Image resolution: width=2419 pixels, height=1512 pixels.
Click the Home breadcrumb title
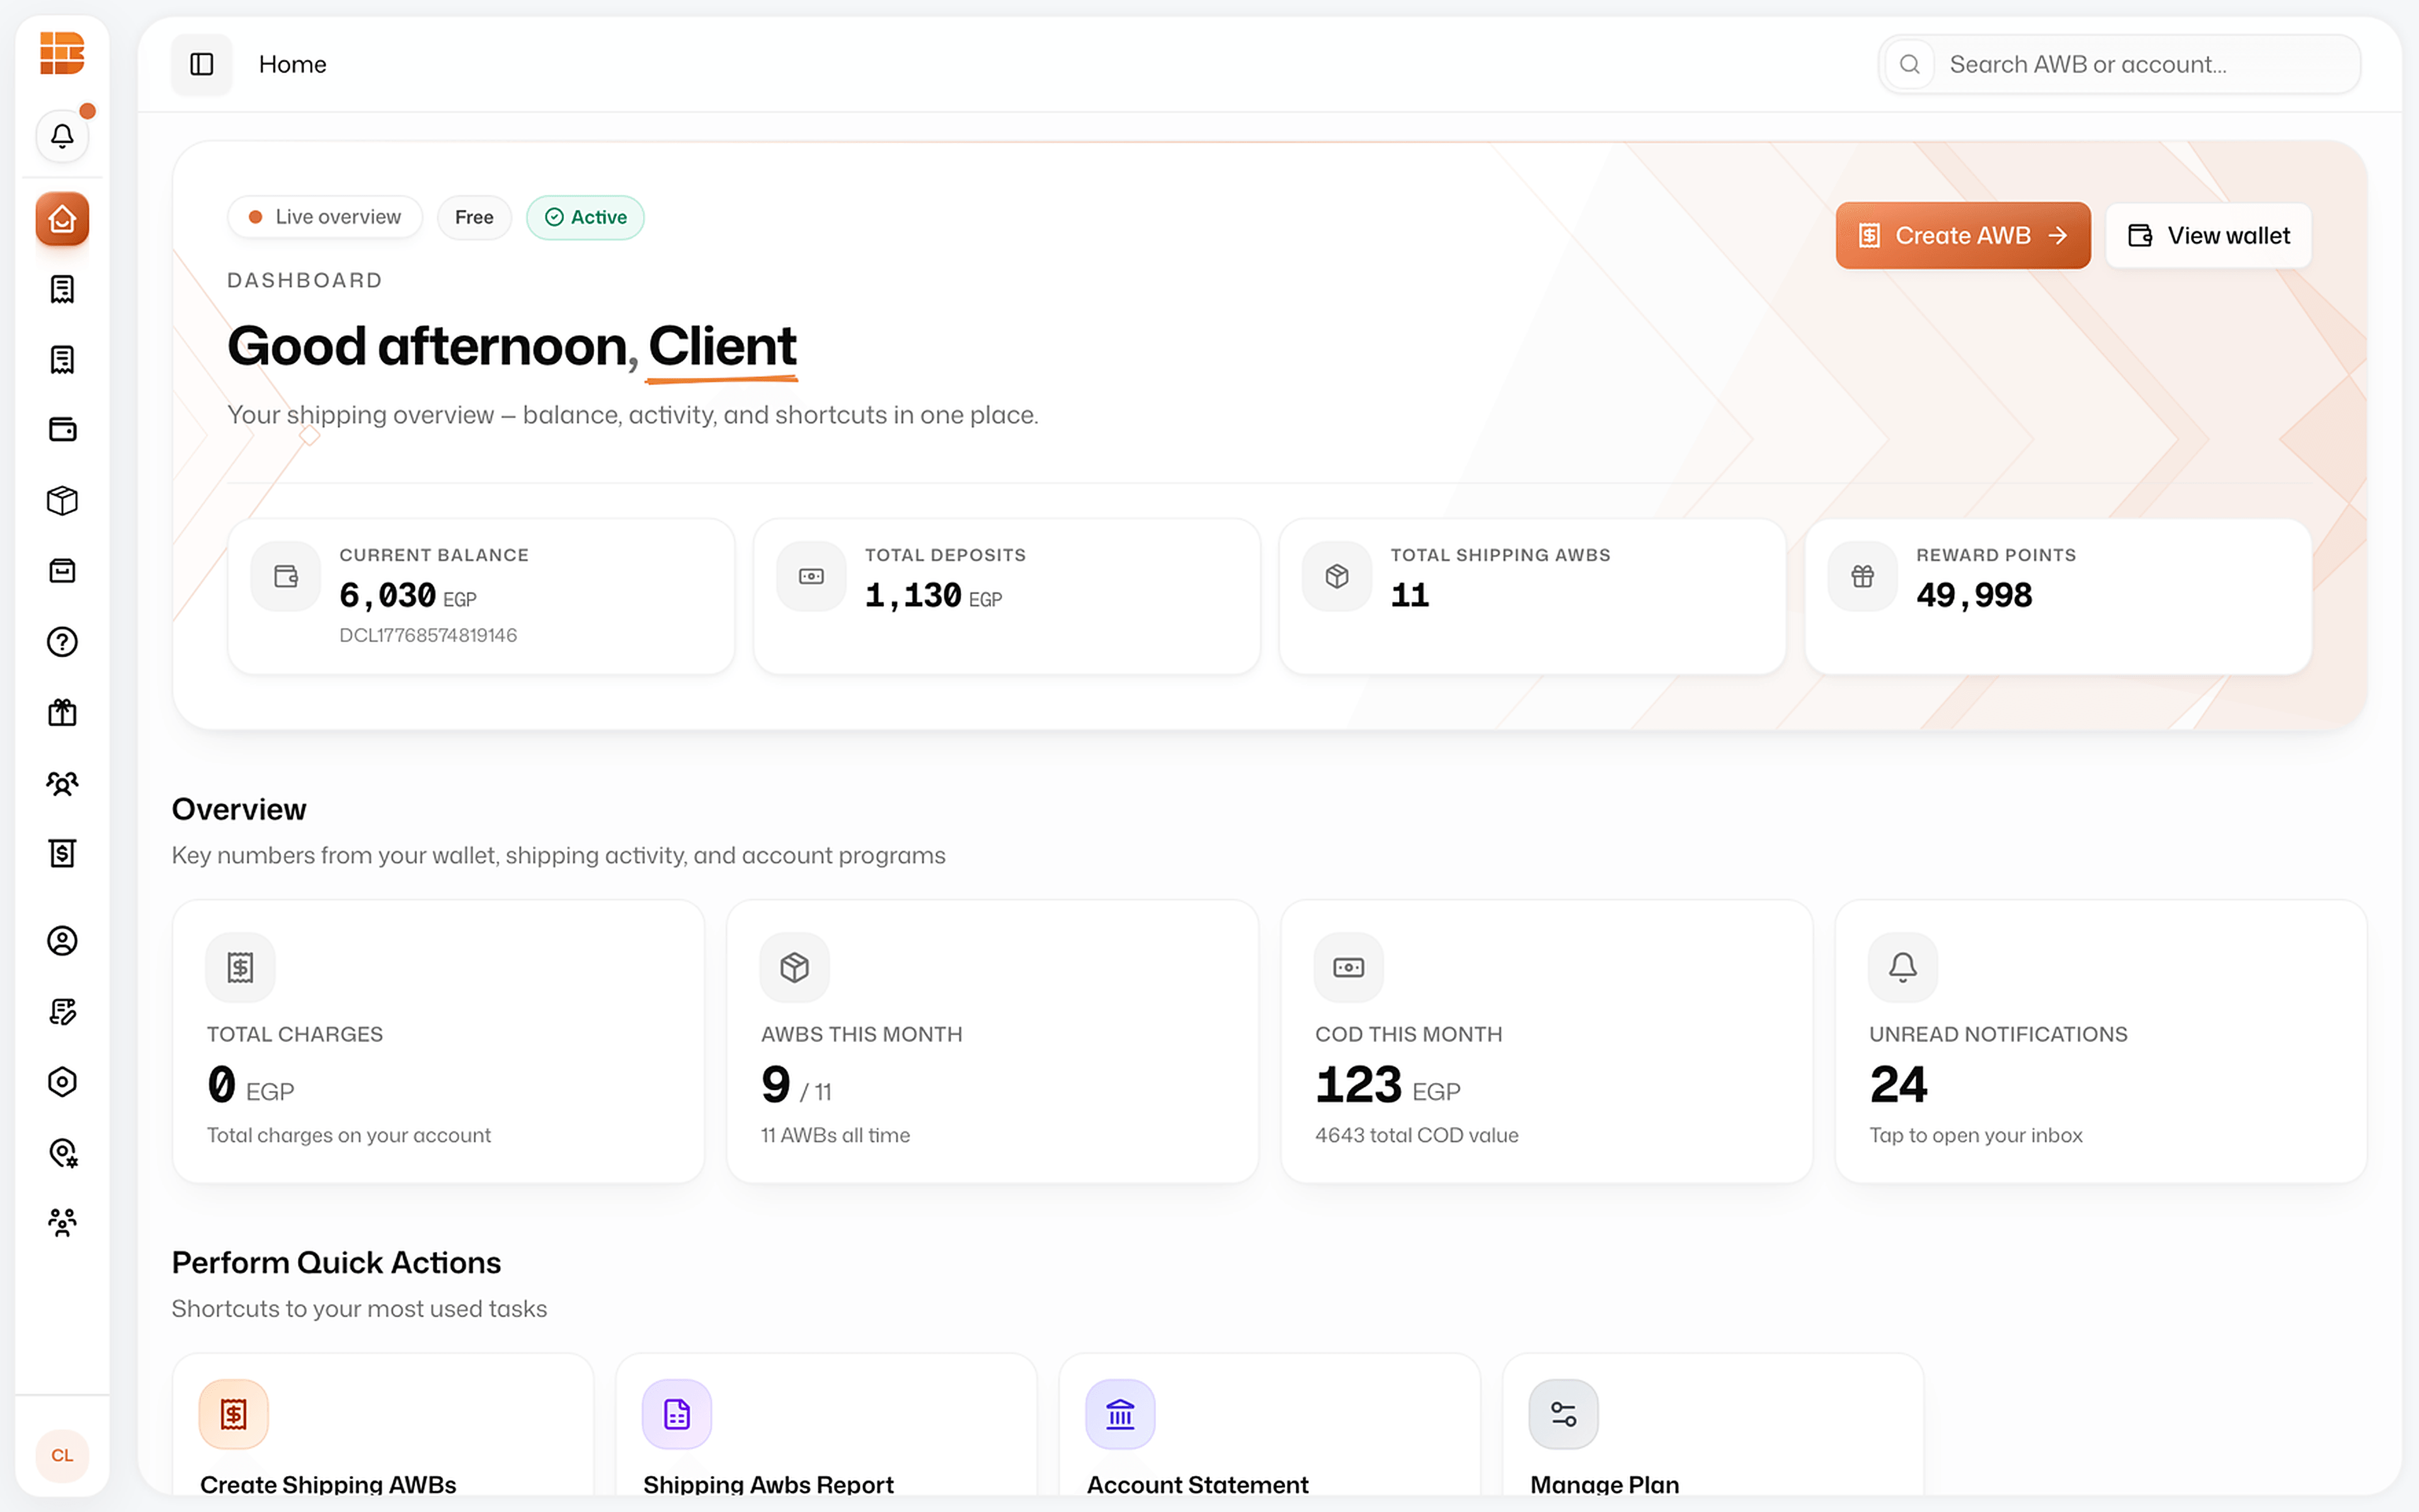tap(292, 64)
